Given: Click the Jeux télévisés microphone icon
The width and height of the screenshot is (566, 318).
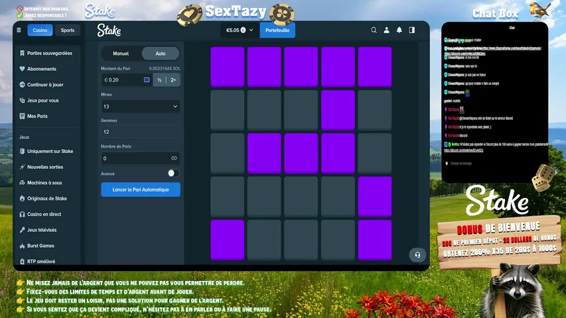Looking at the screenshot, I should tap(22, 230).
